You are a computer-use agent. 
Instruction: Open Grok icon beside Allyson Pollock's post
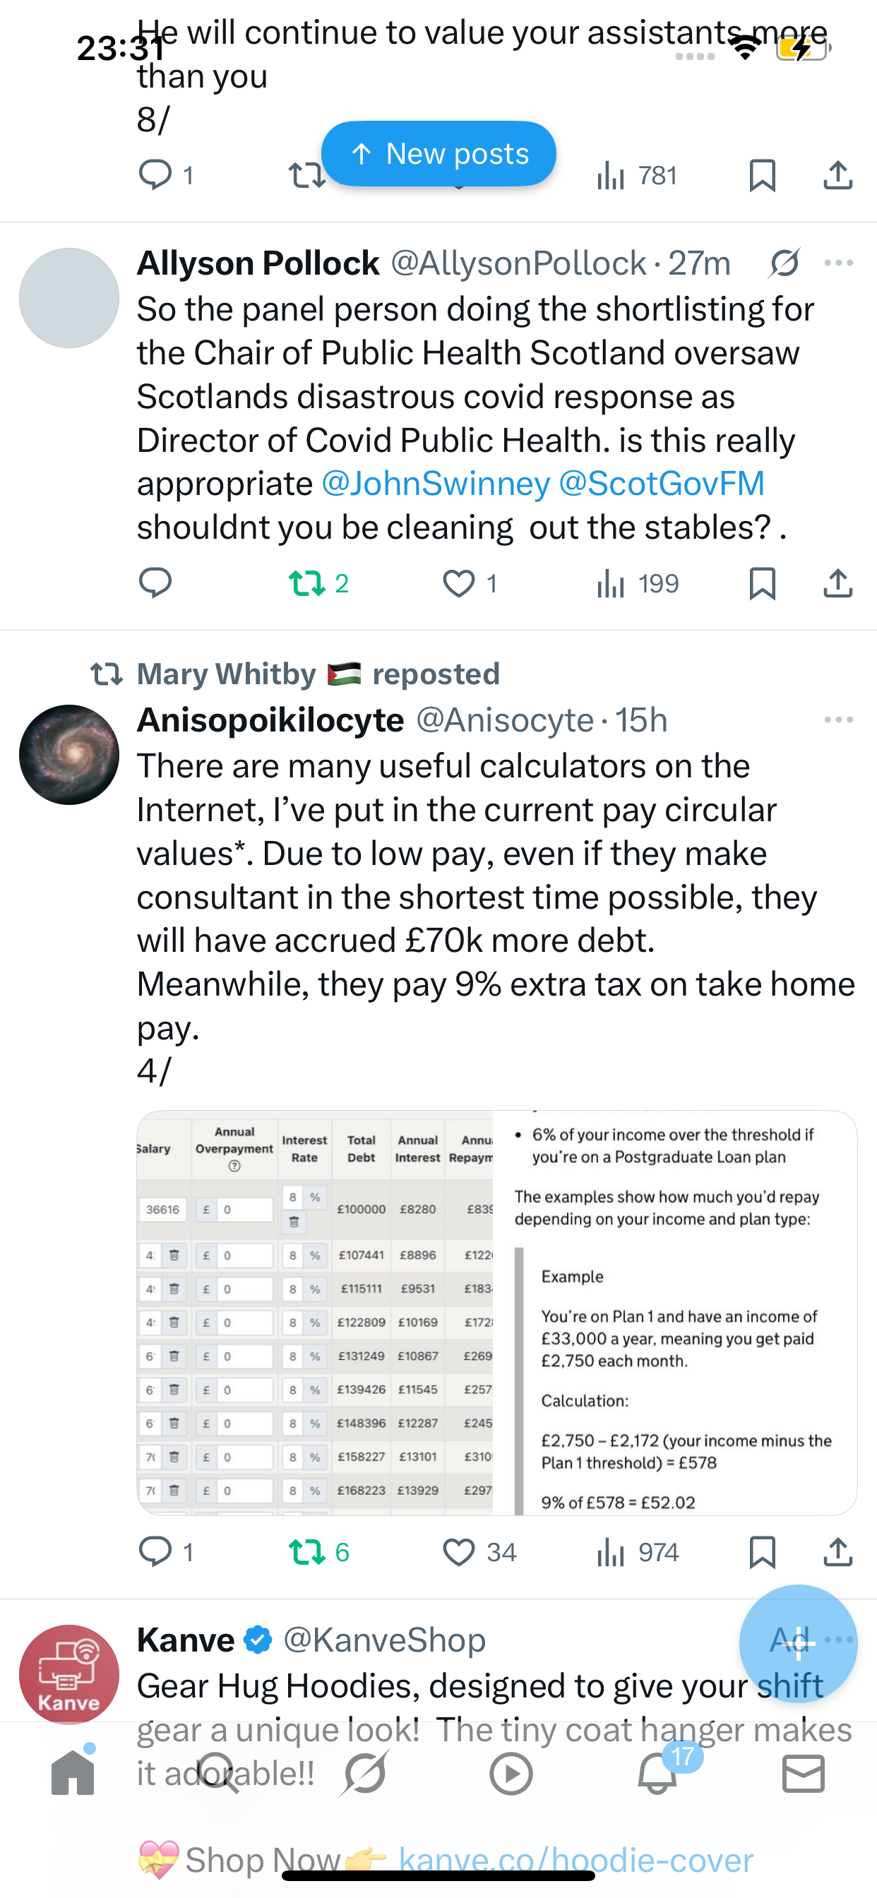(x=784, y=263)
